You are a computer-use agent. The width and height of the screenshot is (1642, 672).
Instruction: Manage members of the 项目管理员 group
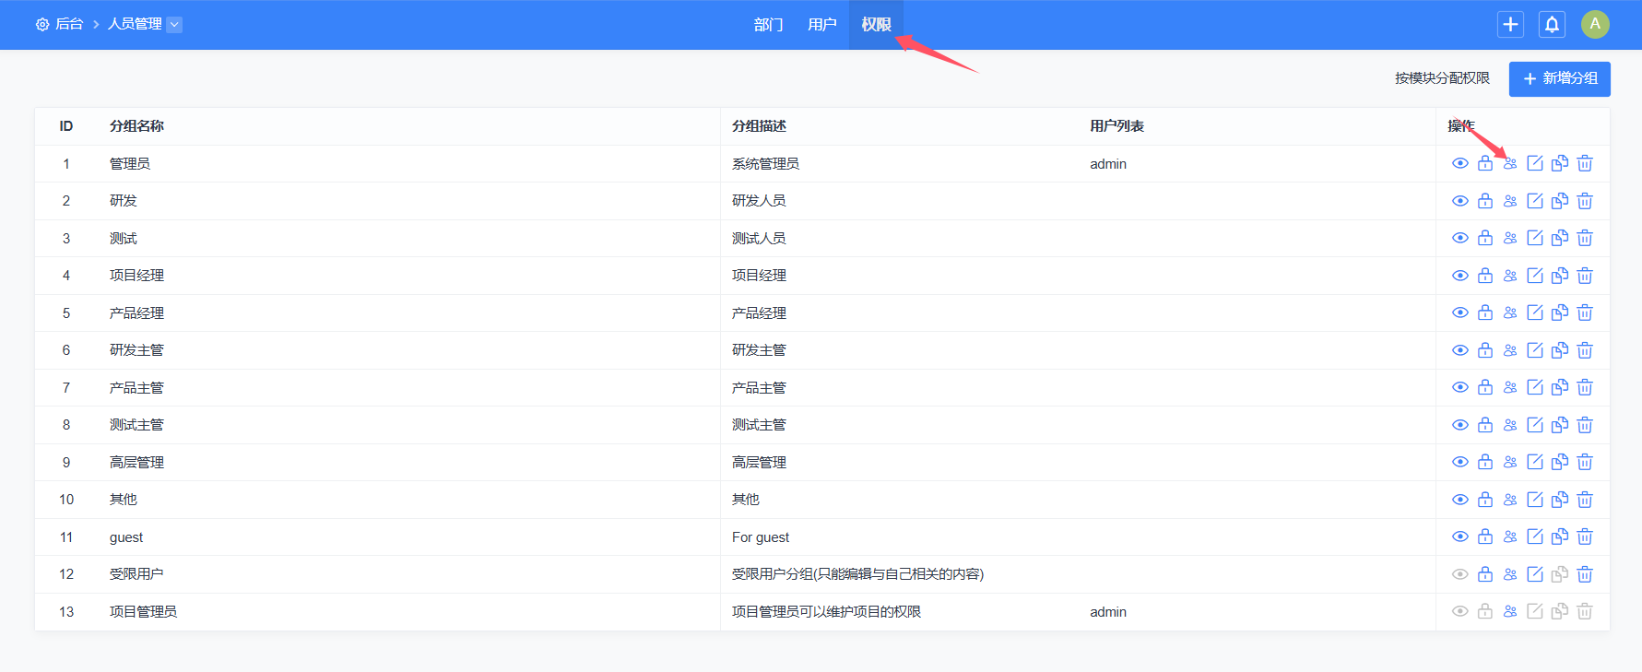point(1510,611)
